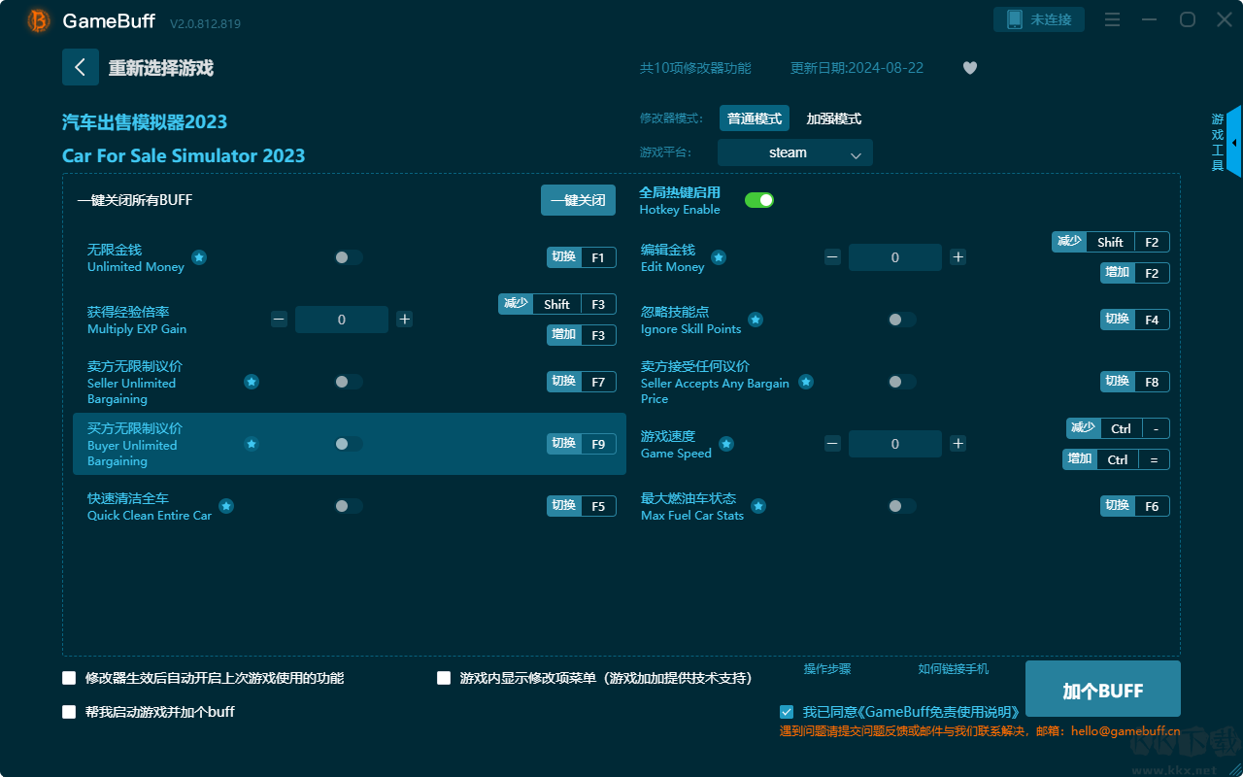Click star icon beside Seller Accepts Any Bargain Price
This screenshot has width=1243, height=777.
806,382
